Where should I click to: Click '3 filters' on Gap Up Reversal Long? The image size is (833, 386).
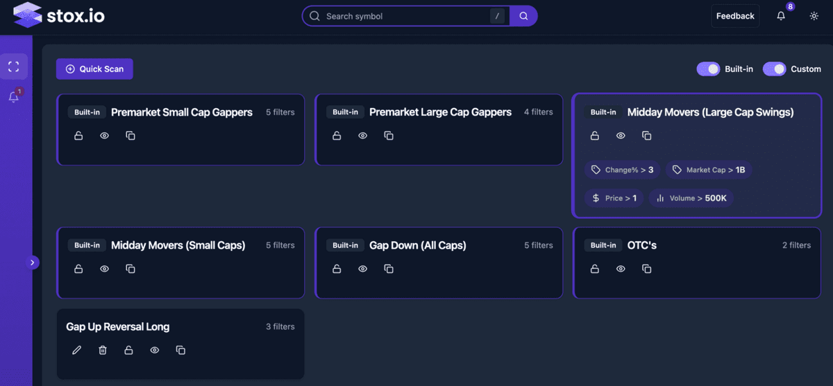(280, 327)
